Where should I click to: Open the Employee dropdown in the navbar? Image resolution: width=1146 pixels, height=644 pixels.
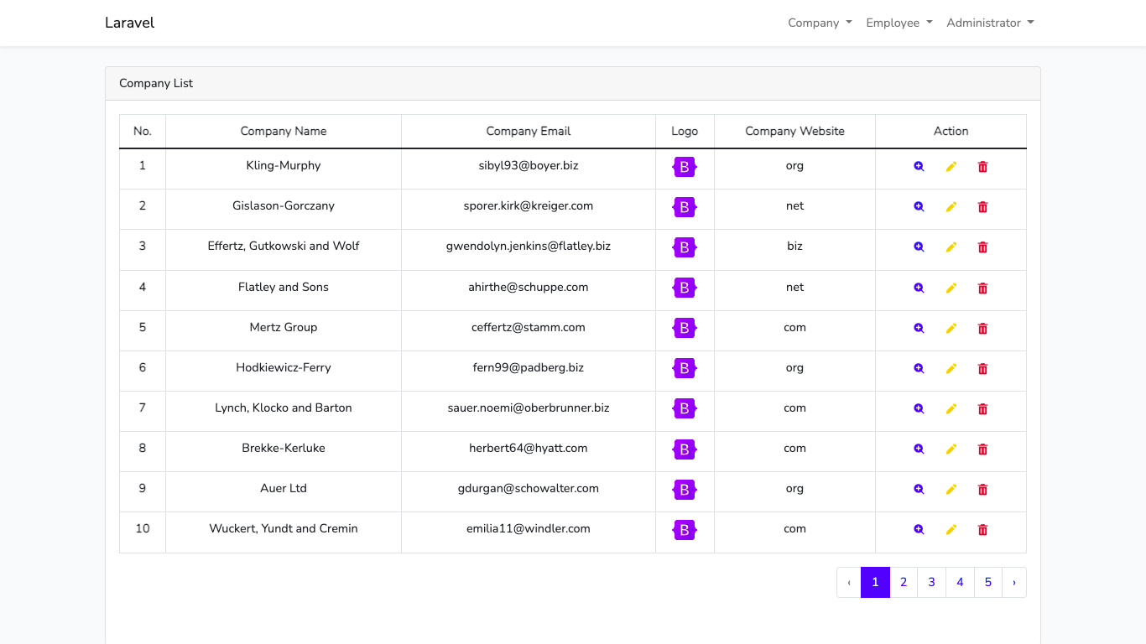(x=899, y=23)
